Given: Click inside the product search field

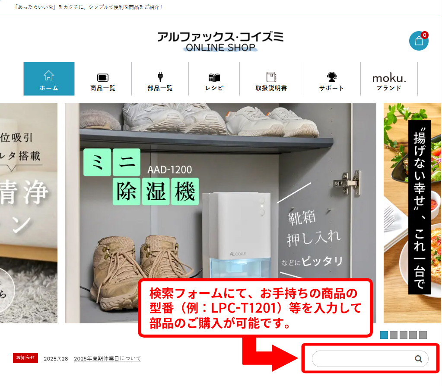Looking at the screenshot, I should point(362,359).
